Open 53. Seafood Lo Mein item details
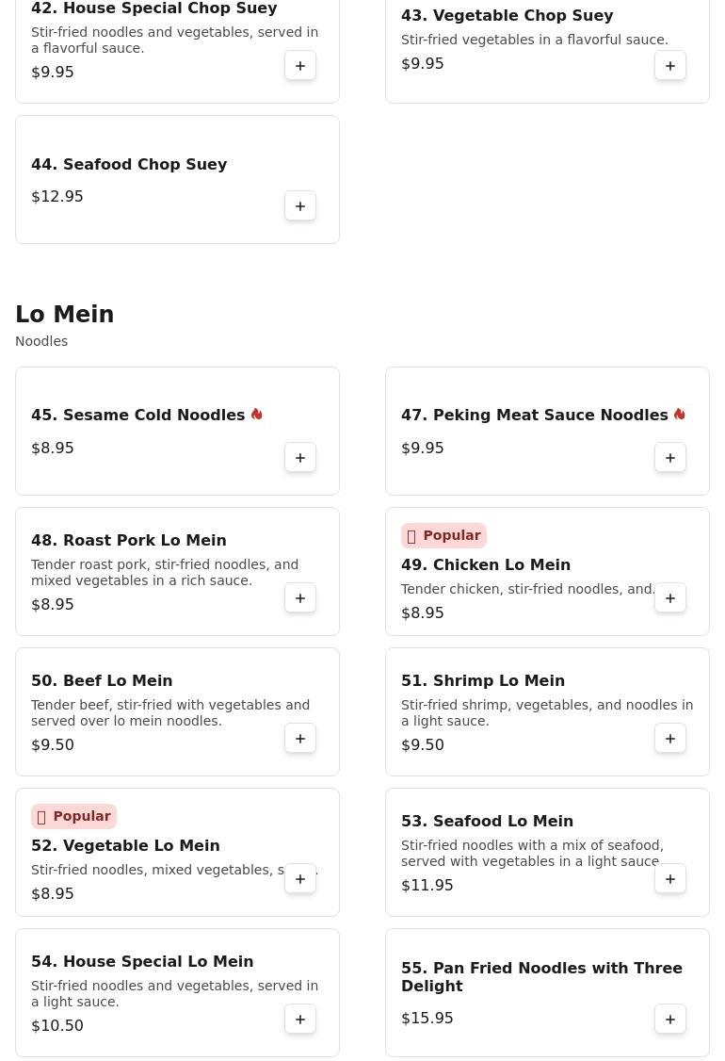725x1061 pixels. [x=487, y=821]
